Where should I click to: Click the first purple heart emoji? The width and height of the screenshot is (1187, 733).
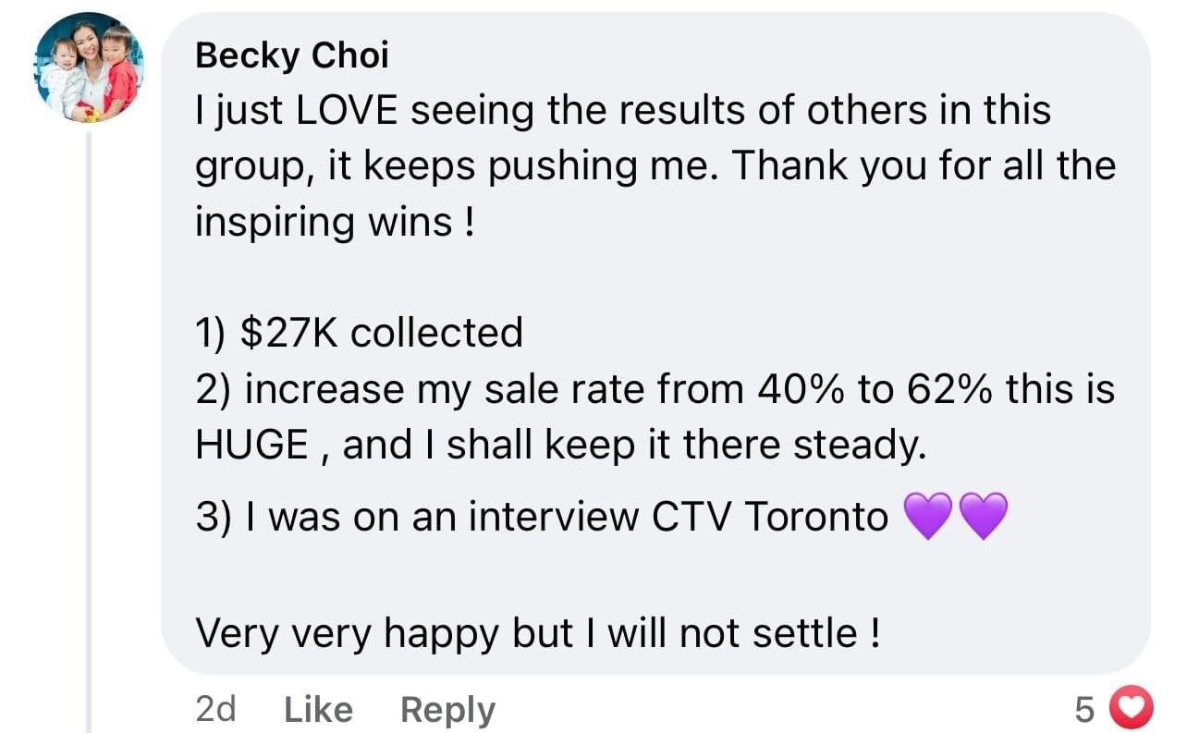pyautogui.click(x=926, y=518)
